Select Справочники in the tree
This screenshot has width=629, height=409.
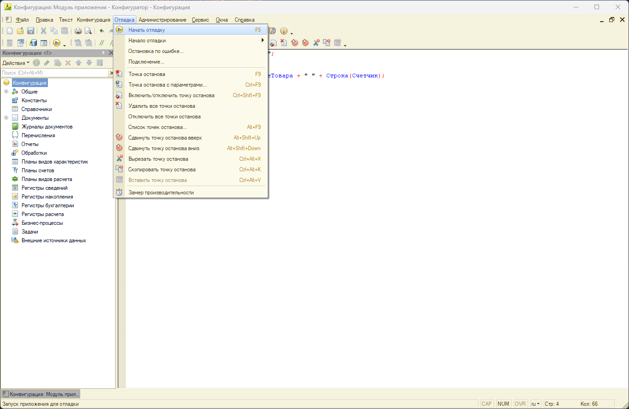coord(36,109)
